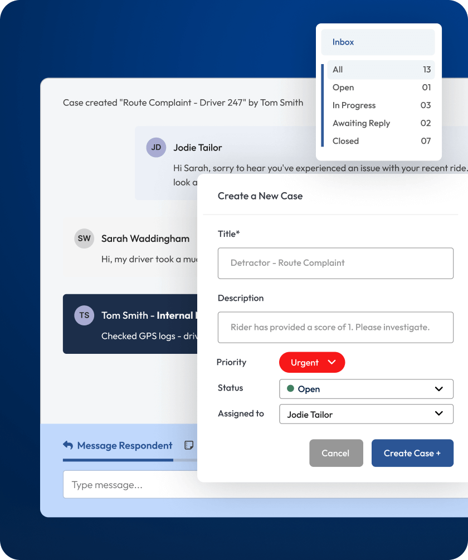The width and height of the screenshot is (468, 560).
Task: Filter inbox by Open cases
Action: [x=381, y=87]
